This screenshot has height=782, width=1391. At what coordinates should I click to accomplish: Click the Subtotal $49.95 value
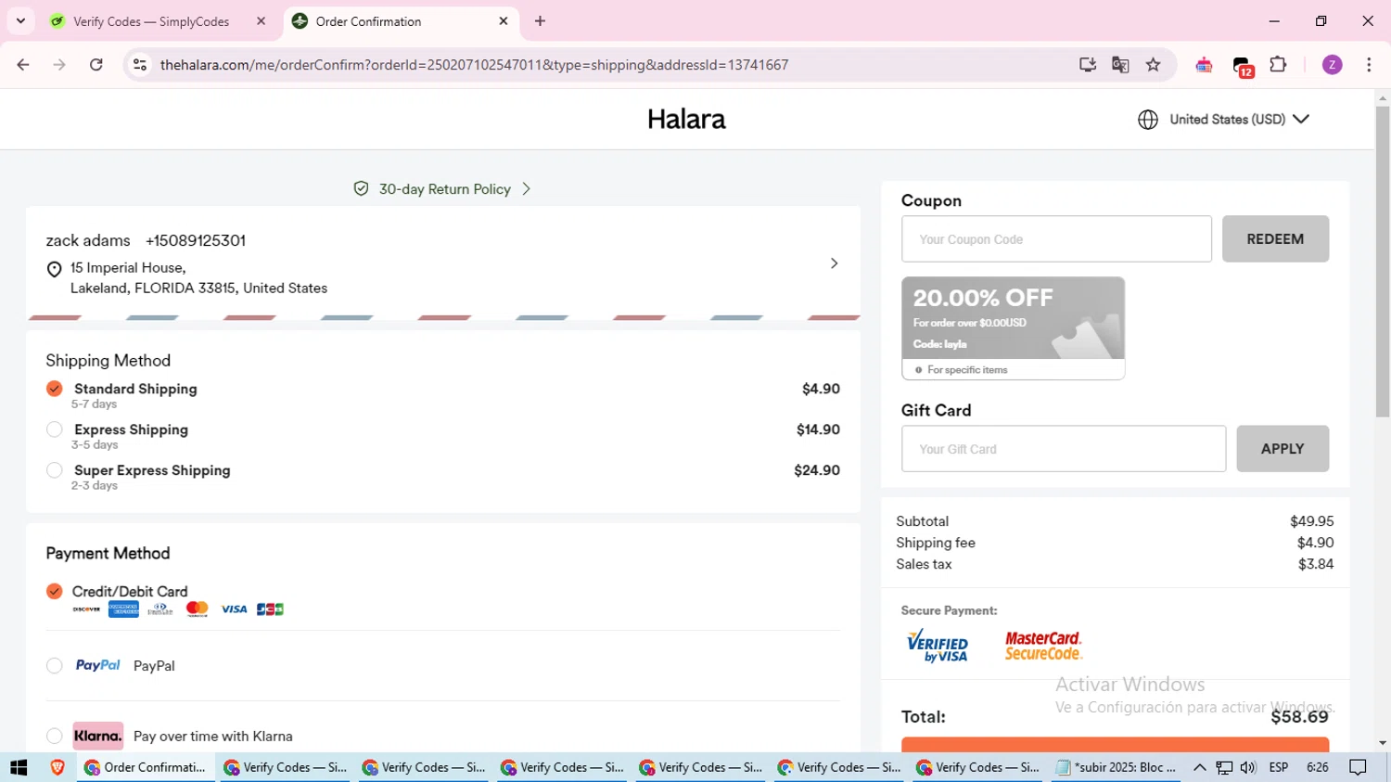pyautogui.click(x=1311, y=521)
